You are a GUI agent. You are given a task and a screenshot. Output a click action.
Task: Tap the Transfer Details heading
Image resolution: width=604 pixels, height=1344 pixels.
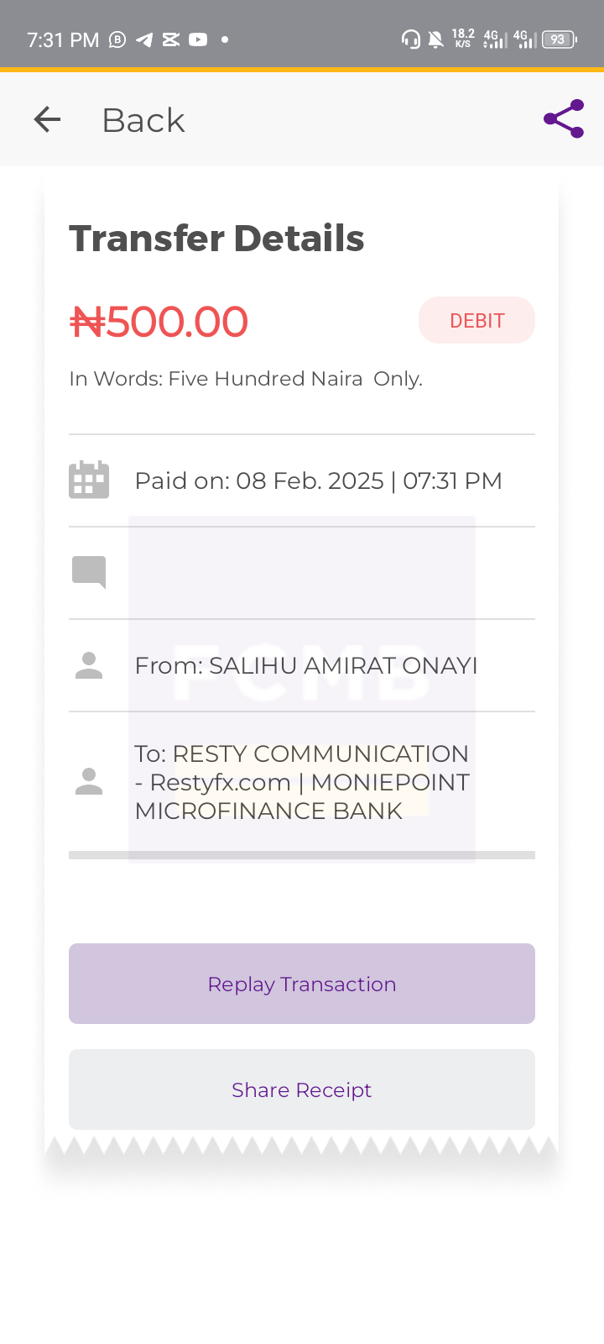[x=216, y=239]
